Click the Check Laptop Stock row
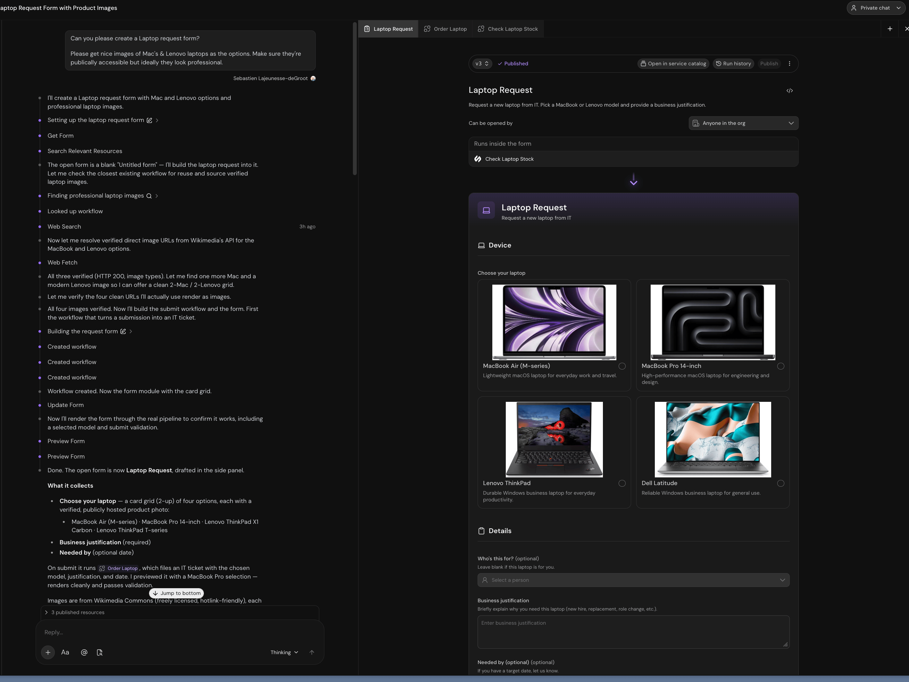The width and height of the screenshot is (909, 682). click(633, 159)
